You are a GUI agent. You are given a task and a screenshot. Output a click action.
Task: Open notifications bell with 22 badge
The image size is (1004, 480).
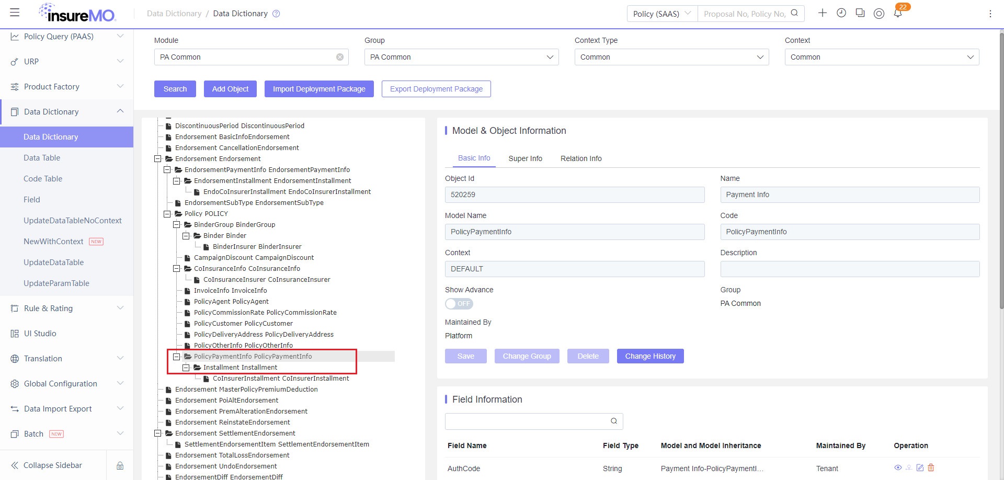(x=898, y=13)
